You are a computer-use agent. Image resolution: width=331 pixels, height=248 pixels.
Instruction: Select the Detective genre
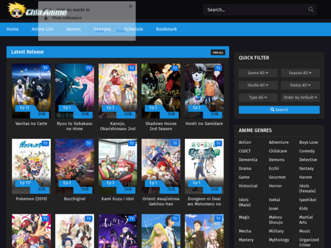[x=308, y=160]
